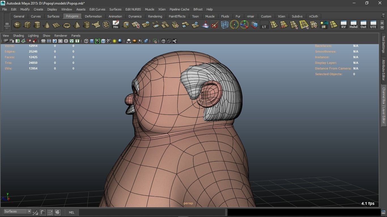This screenshot has height=217, width=387.
Task: Open the Out outliner shelf button
Action: (x=363, y=25)
